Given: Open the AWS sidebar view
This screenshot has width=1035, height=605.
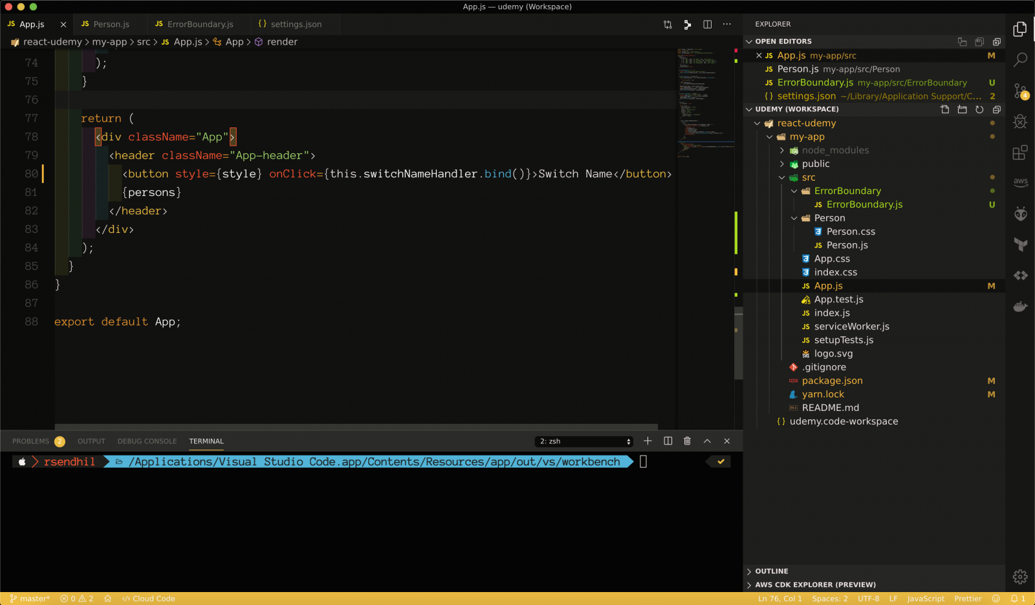Looking at the screenshot, I should click(x=1020, y=182).
